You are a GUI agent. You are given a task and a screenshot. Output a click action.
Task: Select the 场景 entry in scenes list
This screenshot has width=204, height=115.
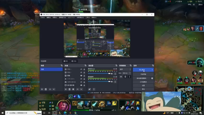(51, 69)
